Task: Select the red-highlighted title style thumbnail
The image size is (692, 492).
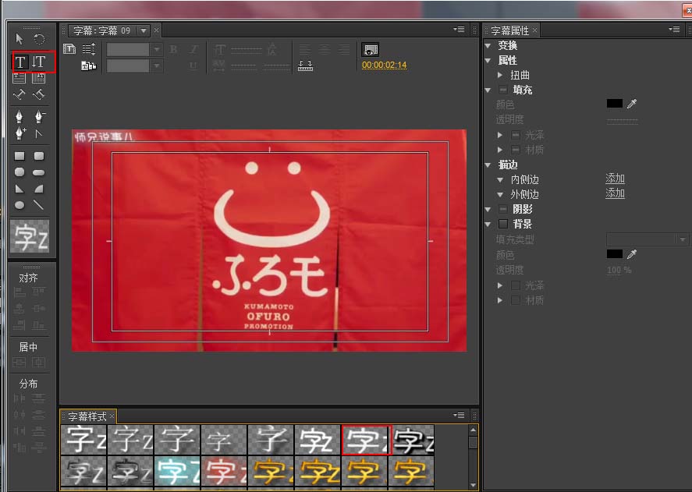Action: click(365, 440)
